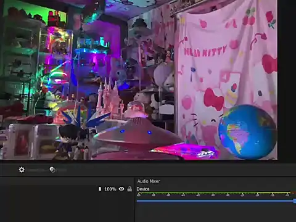Open the Filters icon beside the gear

pos(52,170)
